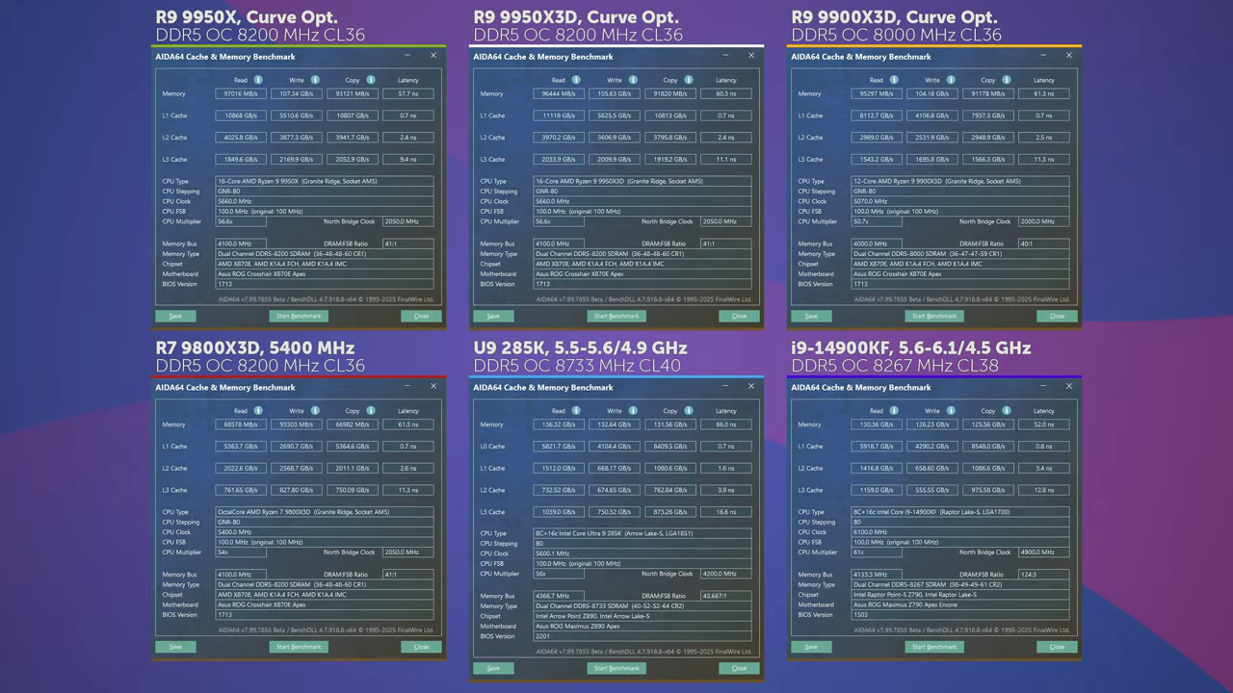
Task: Click the Write info icon in the 9800X3D window
Action: (x=314, y=411)
